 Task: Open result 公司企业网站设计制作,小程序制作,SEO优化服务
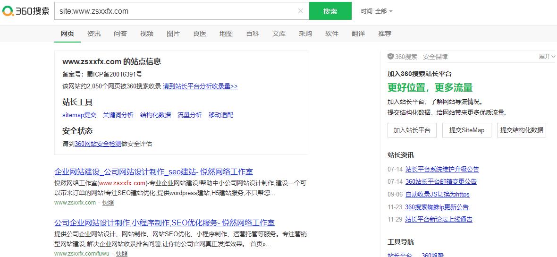click(164, 223)
